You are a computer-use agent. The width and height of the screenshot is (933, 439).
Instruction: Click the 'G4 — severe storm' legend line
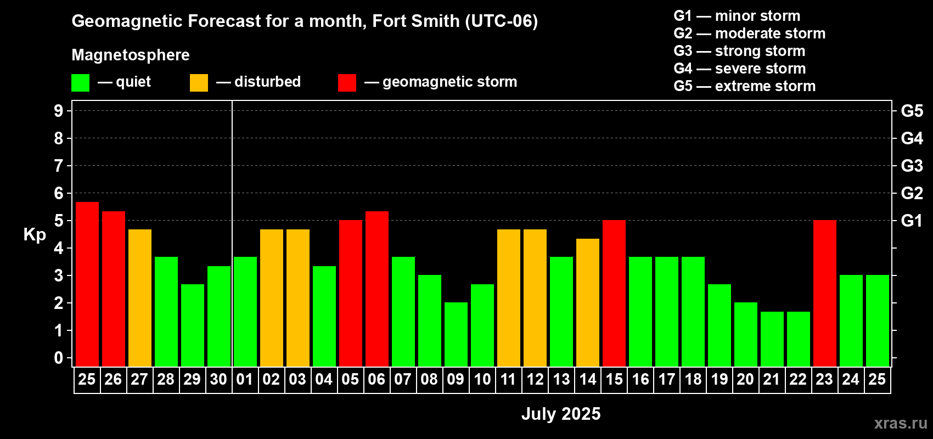739,69
